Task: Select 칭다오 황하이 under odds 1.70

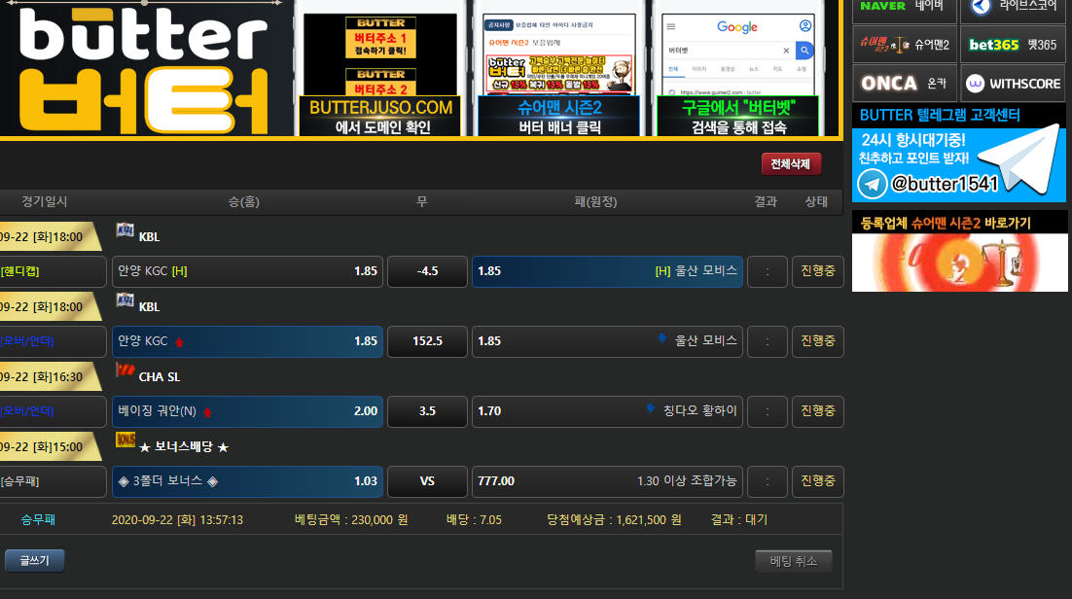Action: (607, 411)
